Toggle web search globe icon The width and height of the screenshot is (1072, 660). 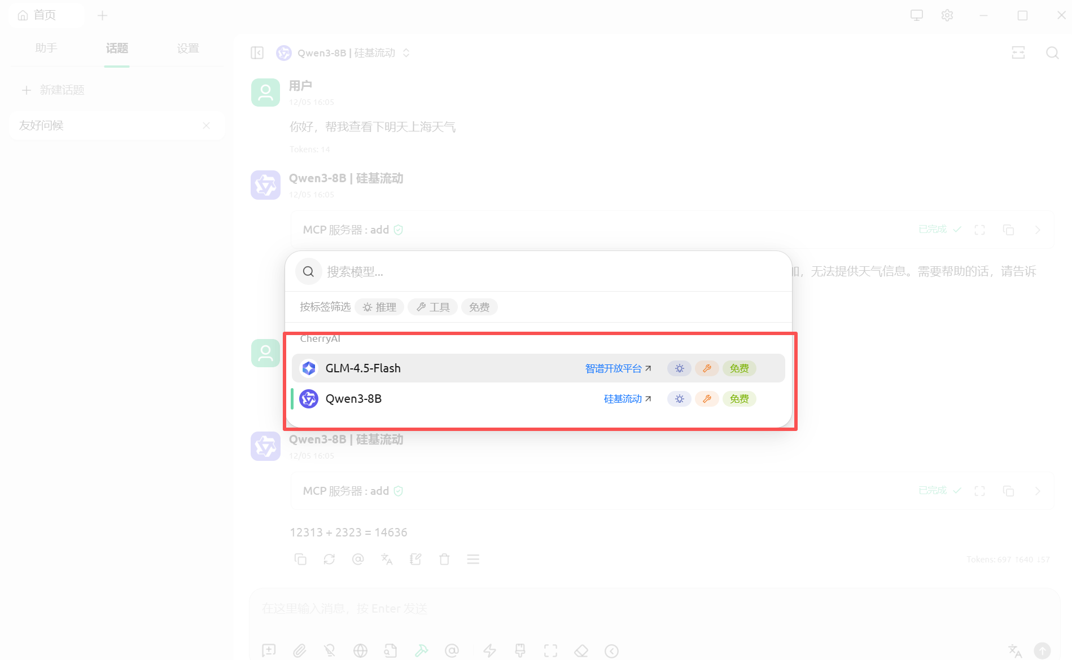click(360, 650)
